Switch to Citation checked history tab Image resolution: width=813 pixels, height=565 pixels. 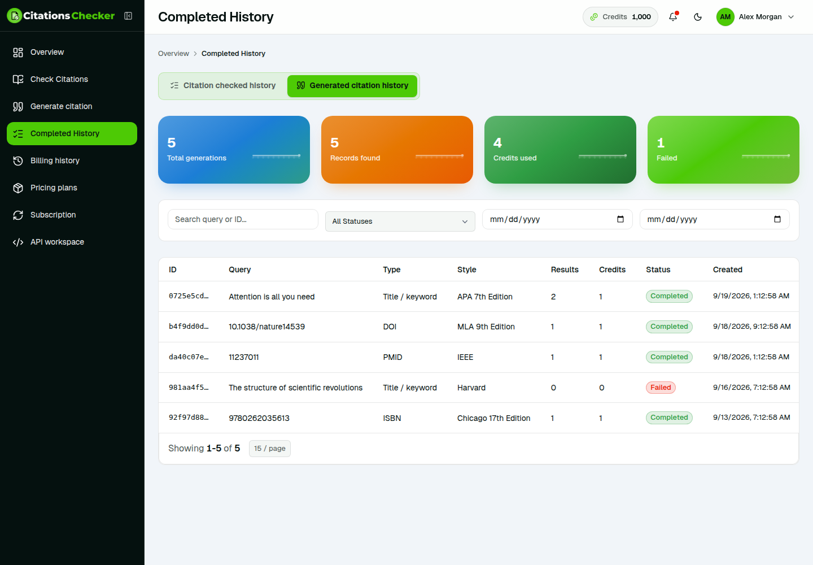click(x=224, y=86)
